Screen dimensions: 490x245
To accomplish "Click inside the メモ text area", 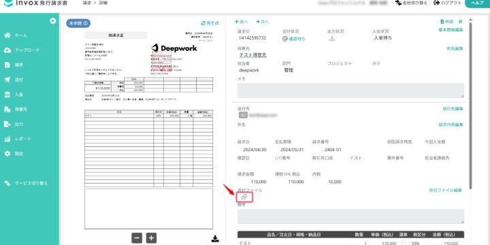I will [350, 91].
